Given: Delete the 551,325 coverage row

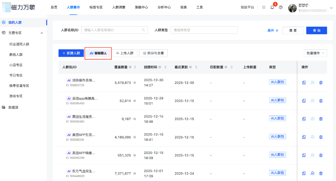Looking at the screenshot, I should pyautogui.click(x=321, y=155).
